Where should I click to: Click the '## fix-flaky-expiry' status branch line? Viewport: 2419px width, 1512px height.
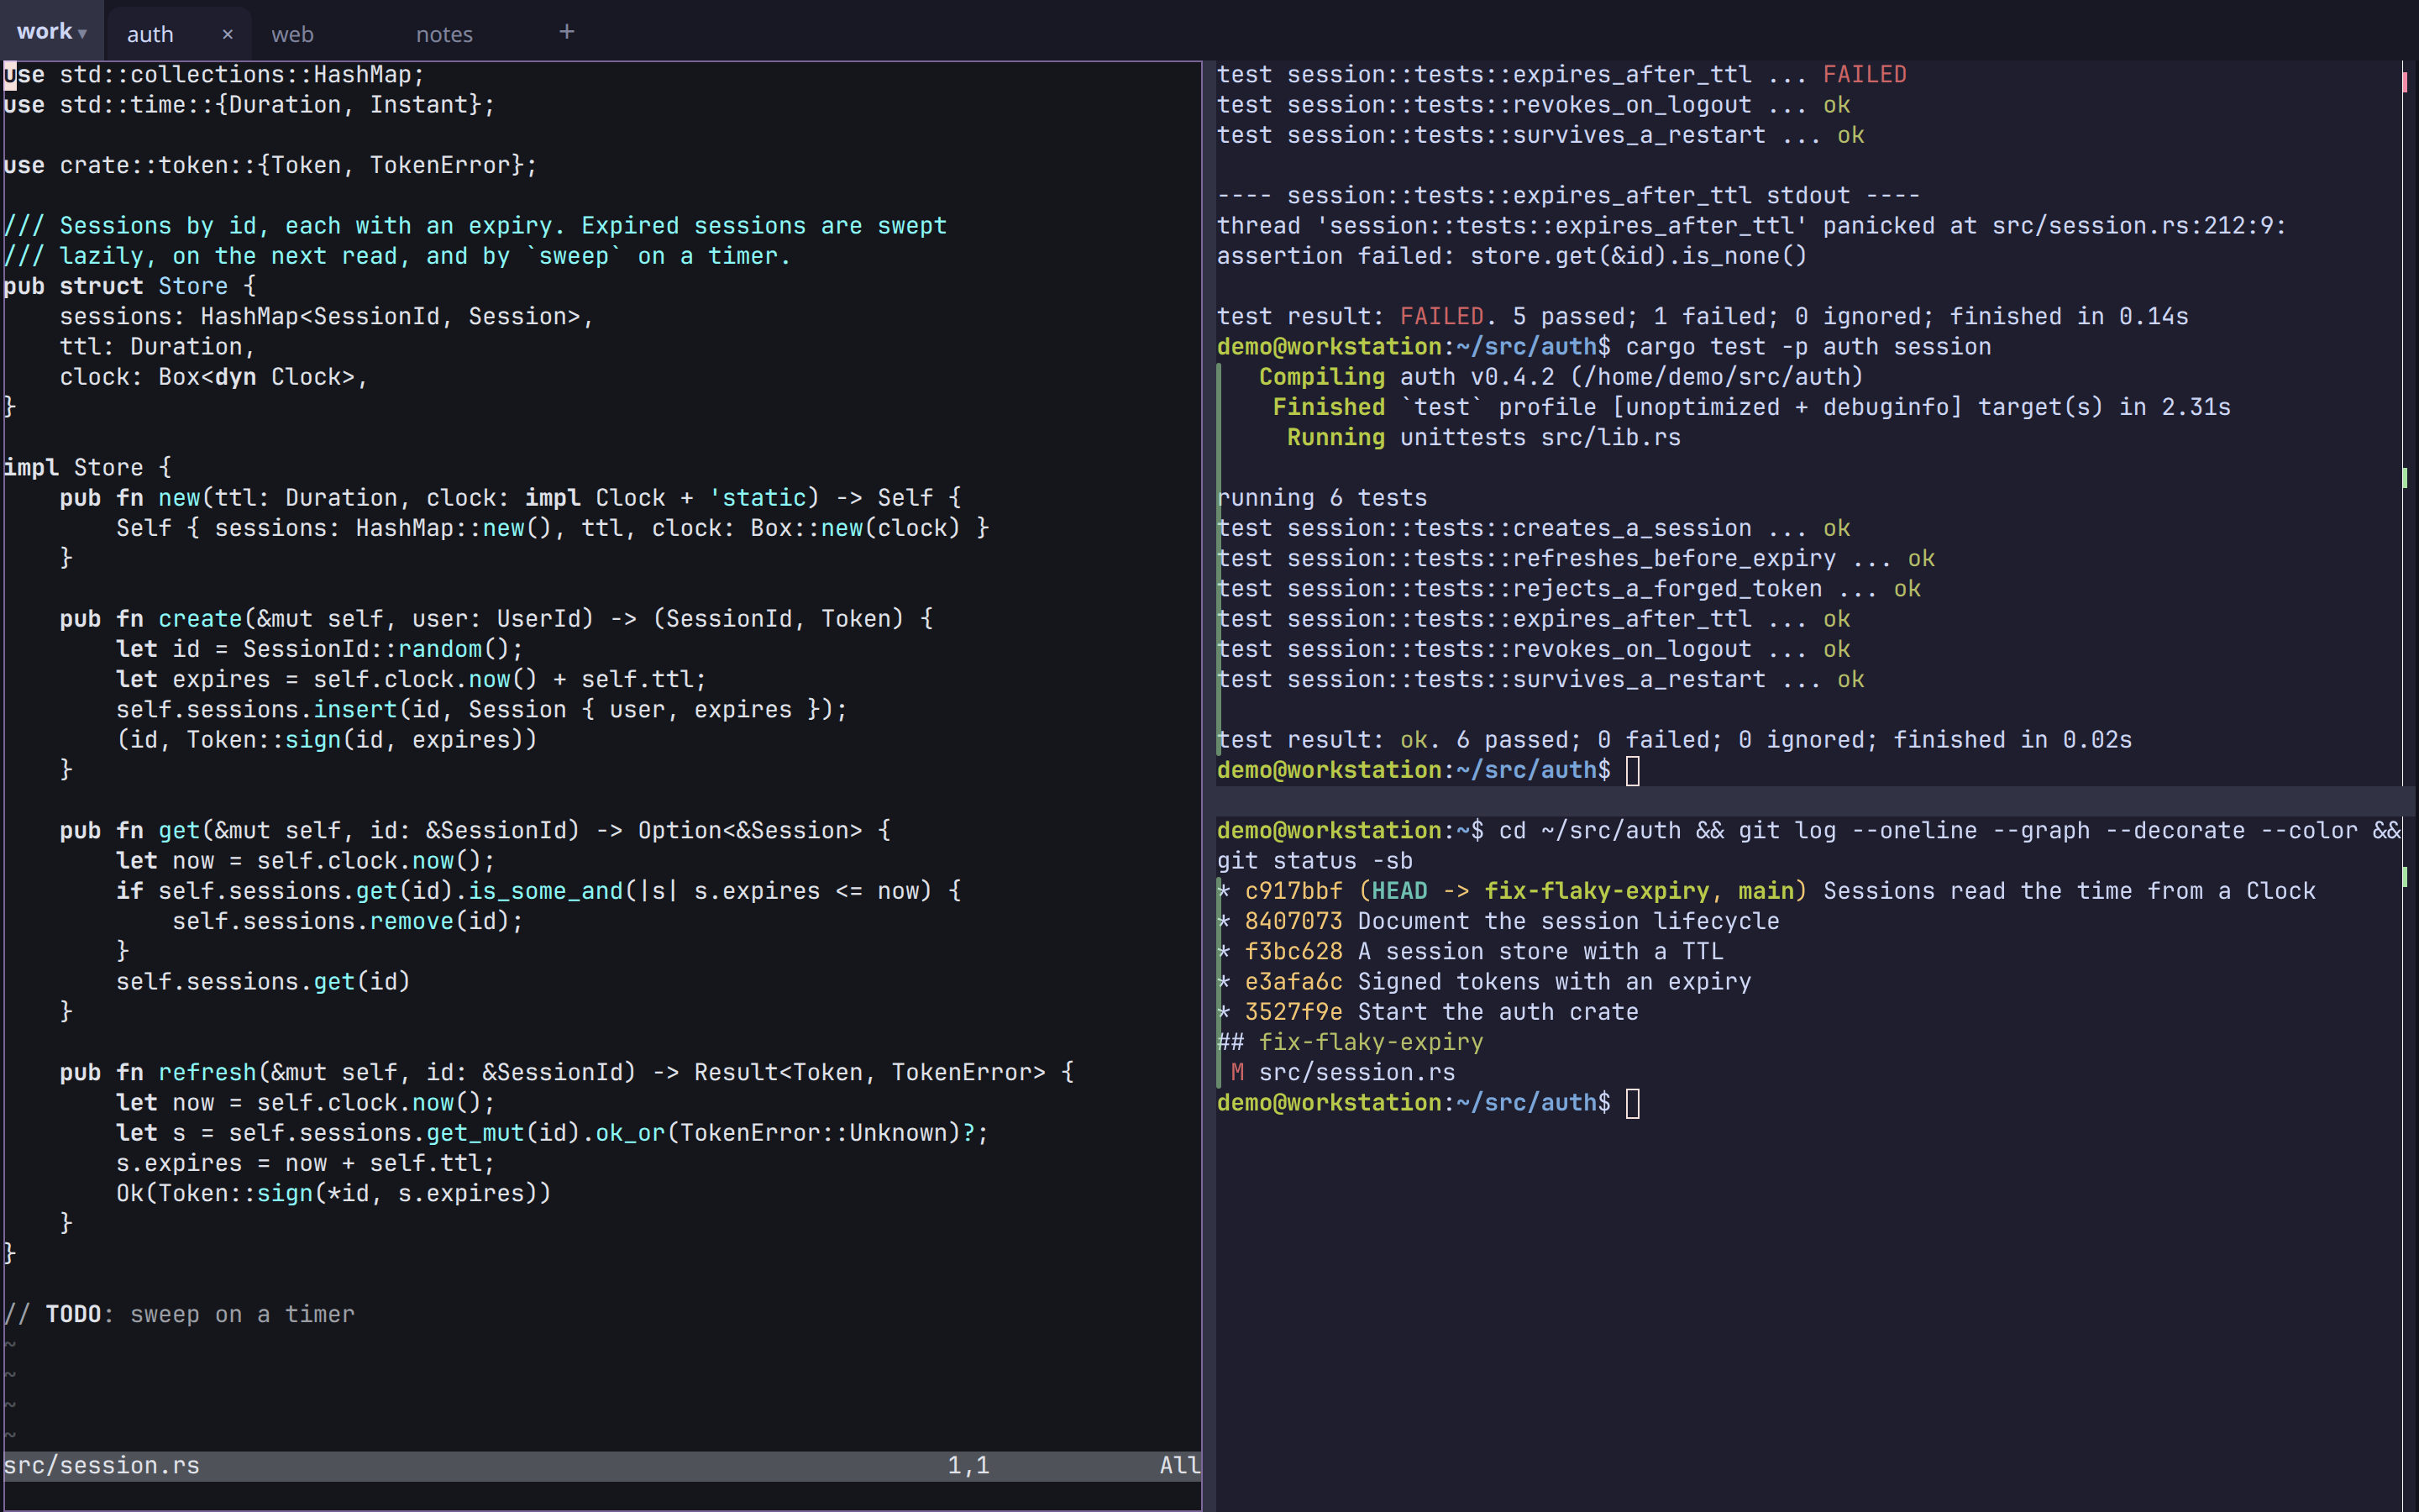(x=1351, y=1042)
